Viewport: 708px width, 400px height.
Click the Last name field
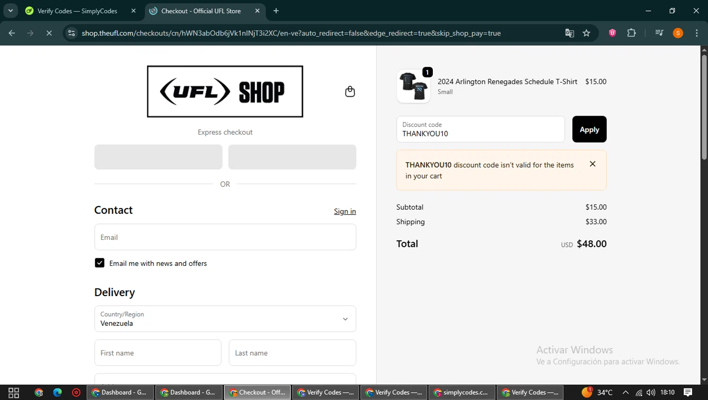(x=292, y=353)
